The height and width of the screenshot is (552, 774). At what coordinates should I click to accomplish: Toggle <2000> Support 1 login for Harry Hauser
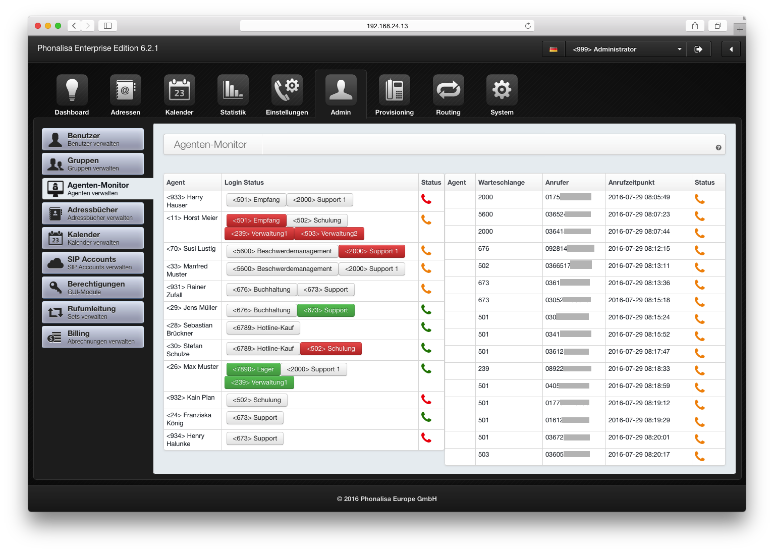pyautogui.click(x=319, y=200)
